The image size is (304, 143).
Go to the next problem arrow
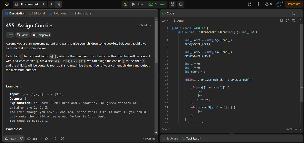pos(51,4)
